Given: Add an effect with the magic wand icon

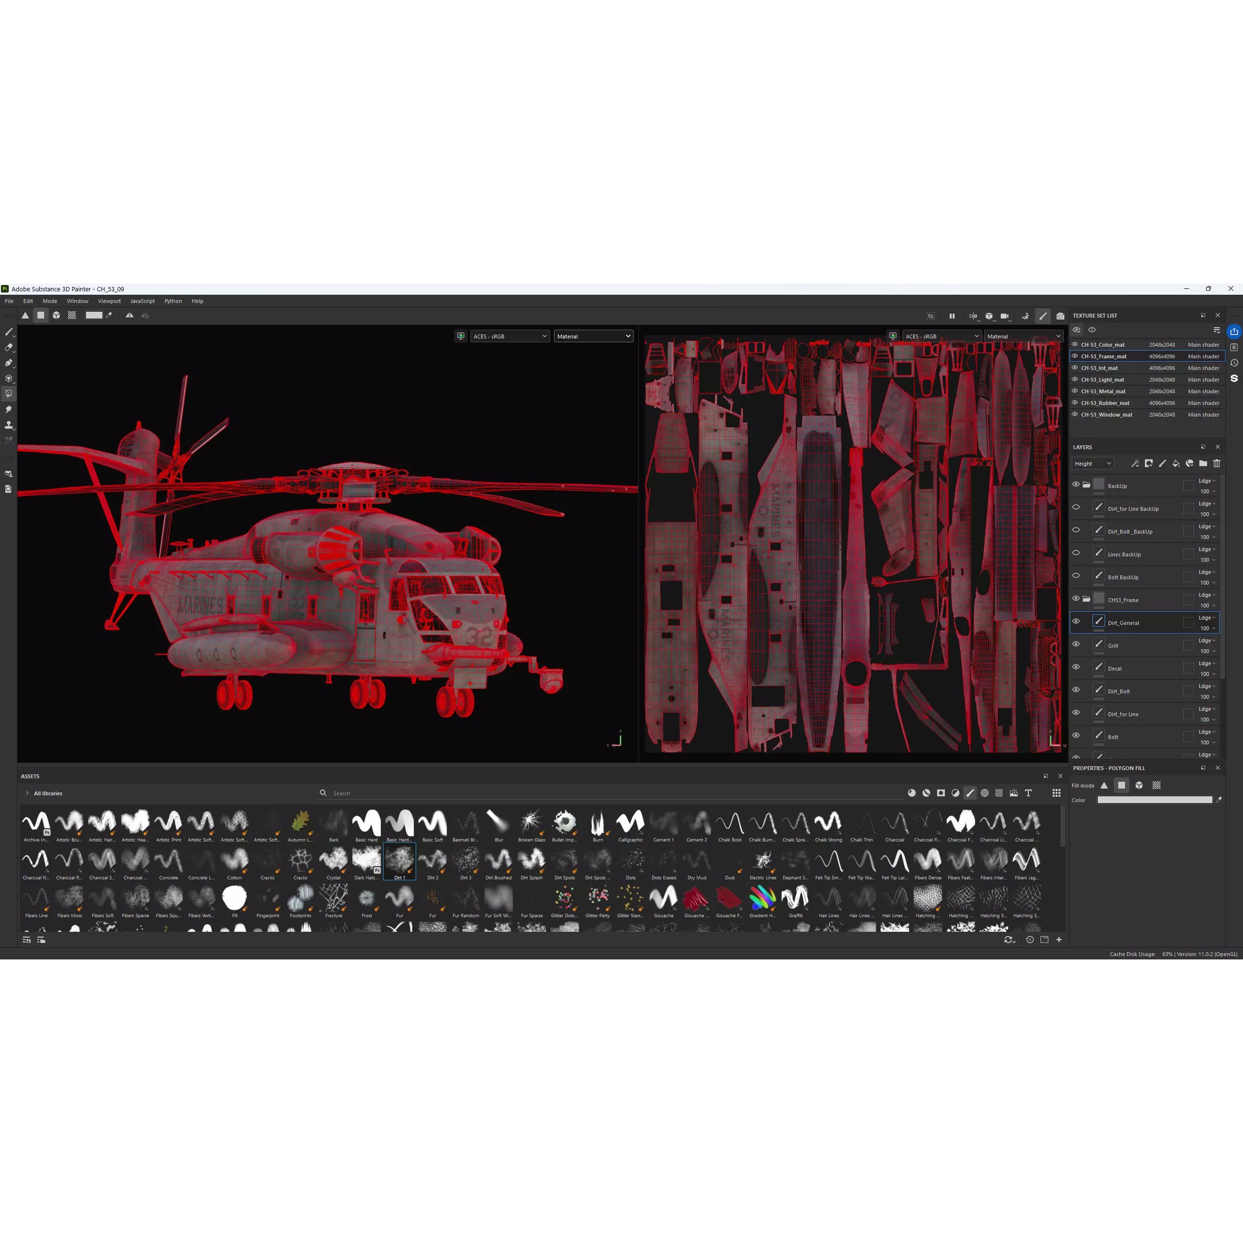Looking at the screenshot, I should coord(1135,463).
